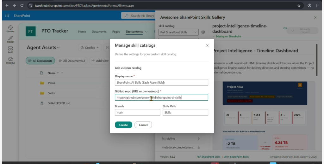Open the SharePoint app launcher grid
The height and width of the screenshot is (164, 324).
pyautogui.click(x=7, y=15)
